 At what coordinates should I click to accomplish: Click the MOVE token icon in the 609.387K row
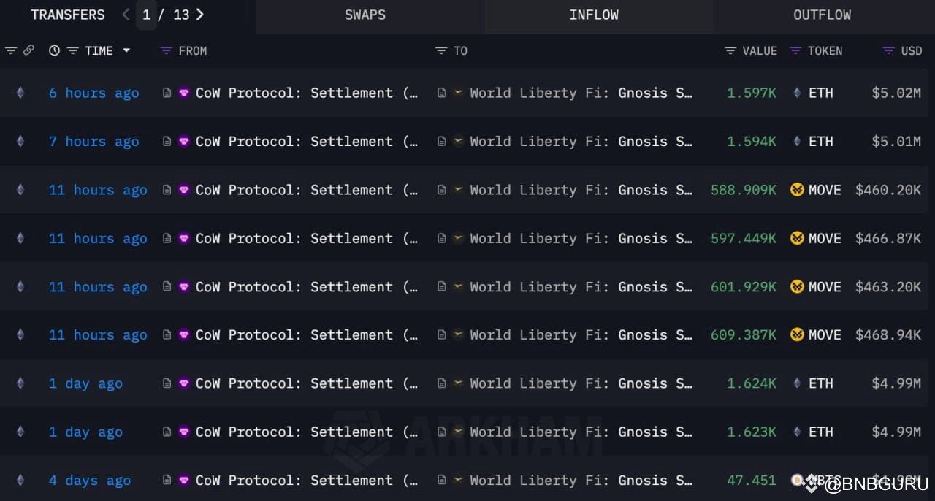tap(797, 334)
